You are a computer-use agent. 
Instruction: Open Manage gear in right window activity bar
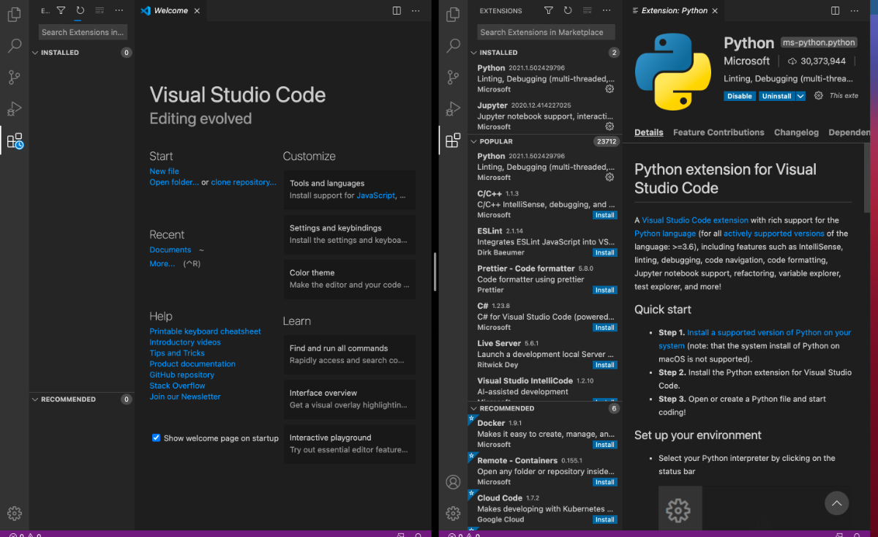(x=453, y=513)
